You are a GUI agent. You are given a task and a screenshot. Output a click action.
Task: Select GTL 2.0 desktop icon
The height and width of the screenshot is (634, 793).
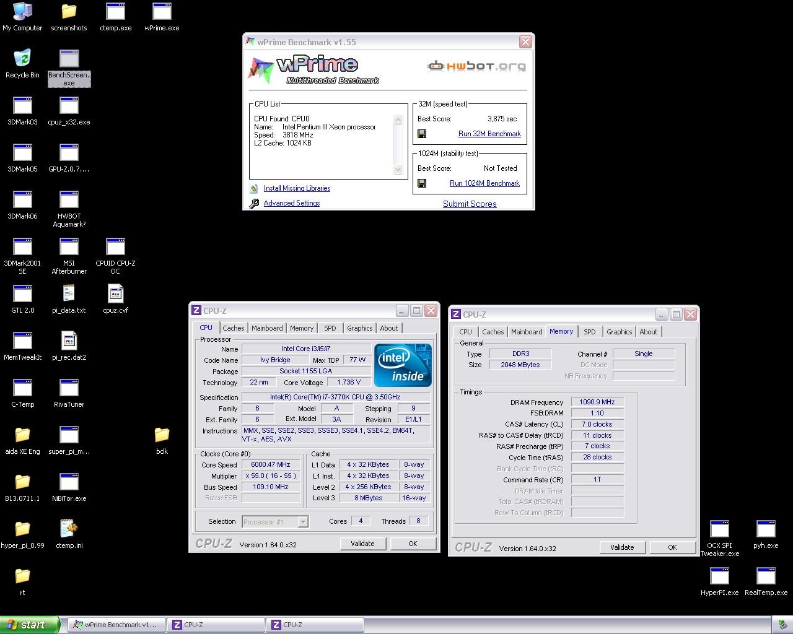pyautogui.click(x=22, y=299)
